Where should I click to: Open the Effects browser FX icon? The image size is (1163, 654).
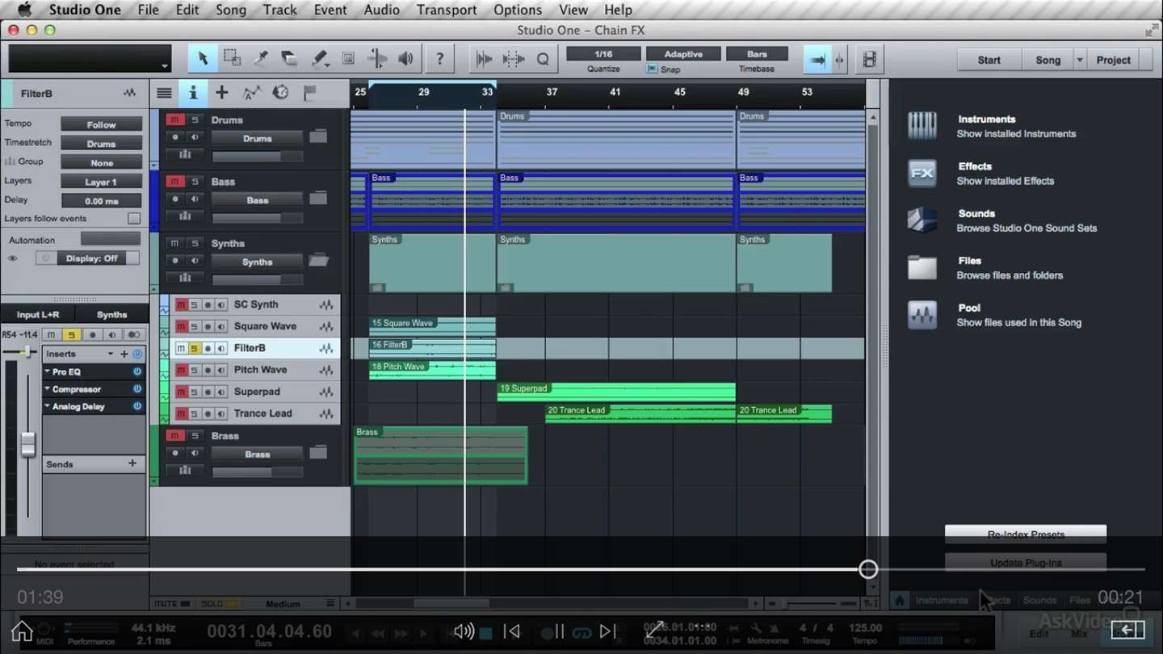click(x=922, y=173)
